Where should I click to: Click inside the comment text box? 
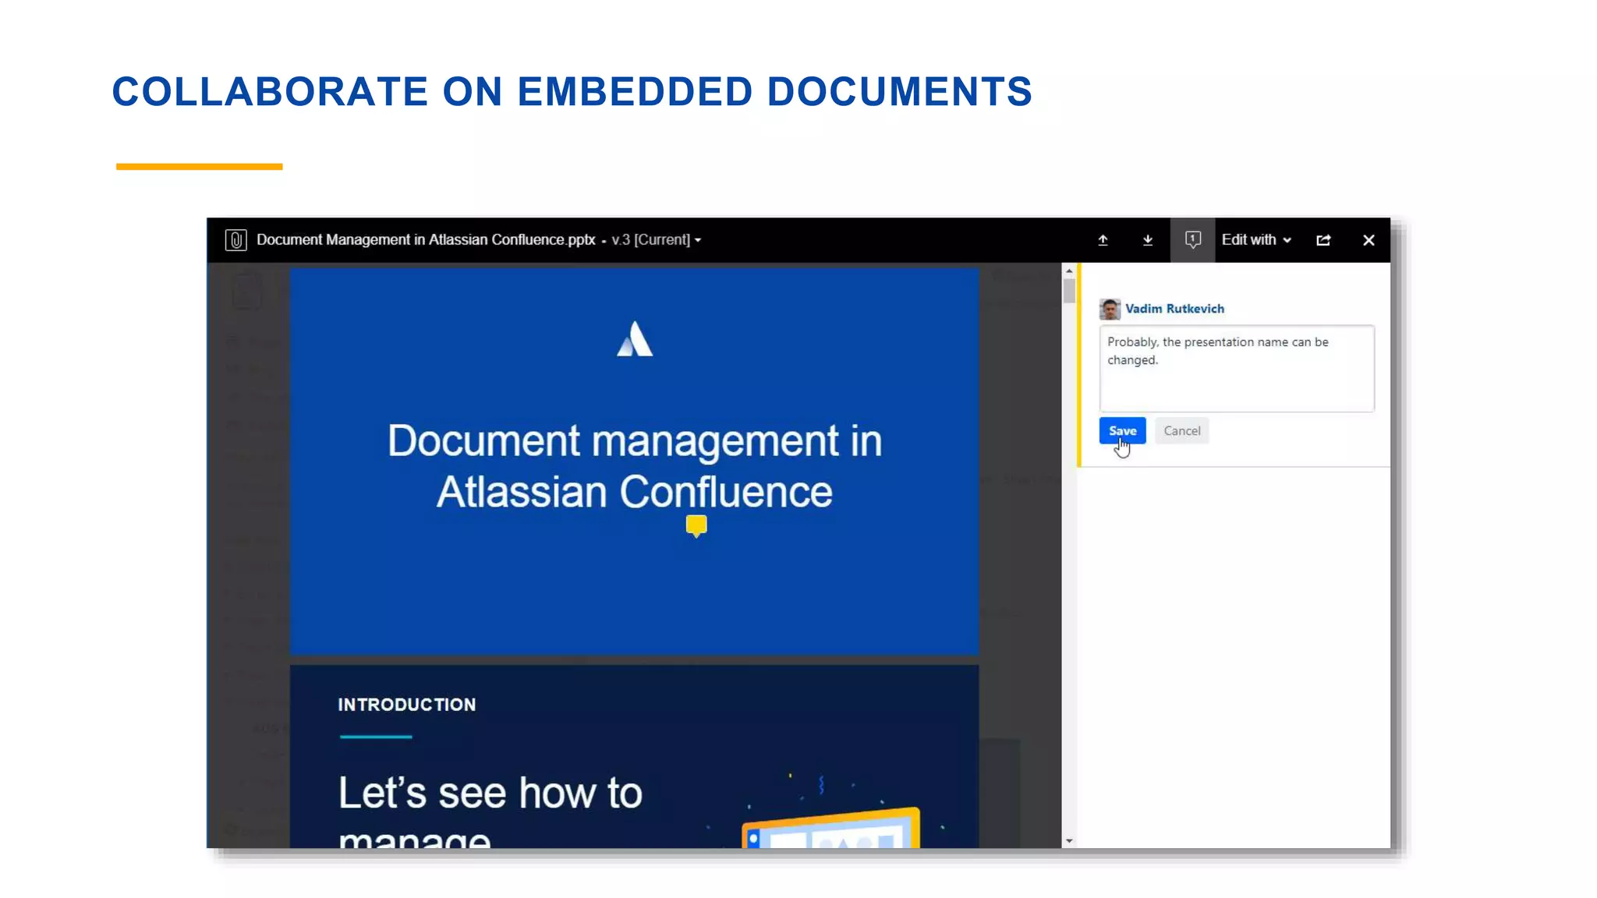click(1237, 369)
